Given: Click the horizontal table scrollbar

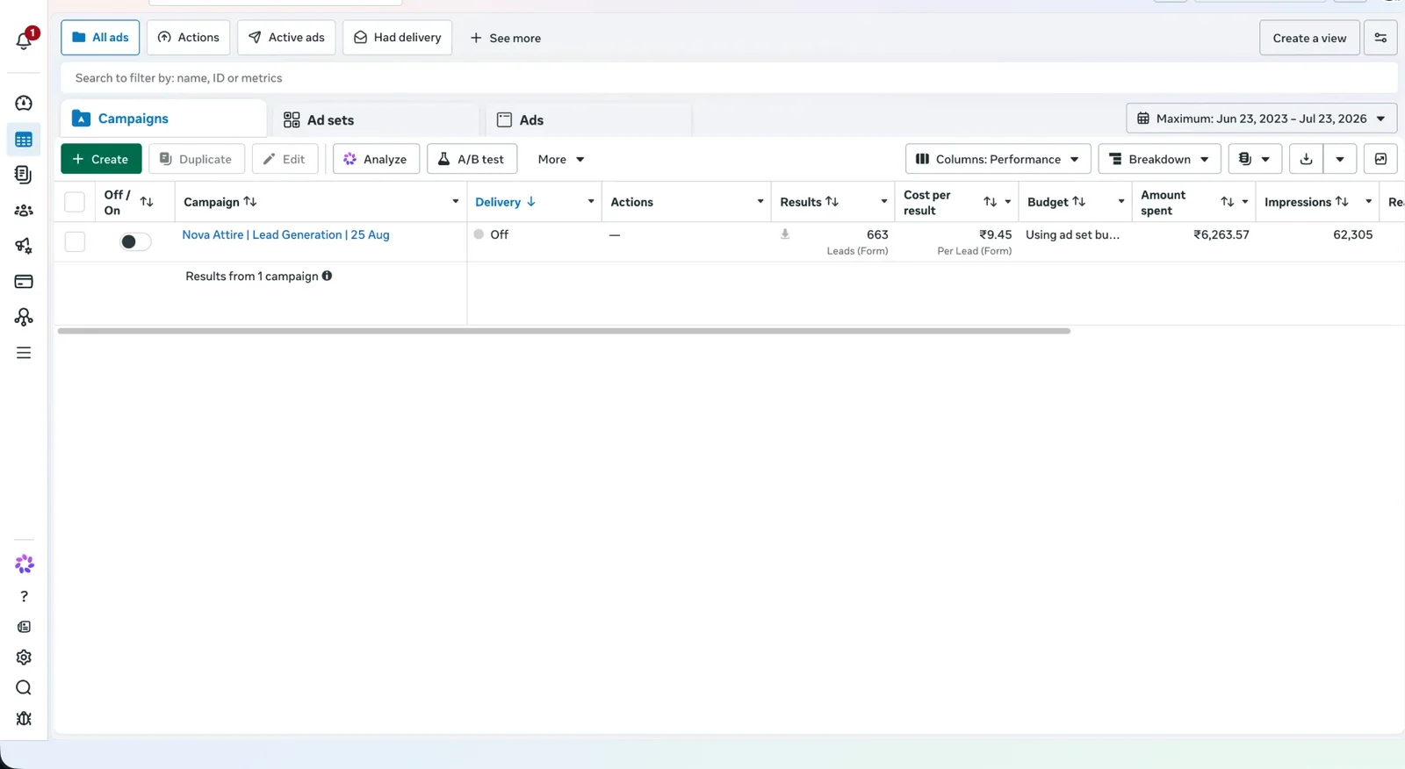Looking at the screenshot, I should click(564, 331).
